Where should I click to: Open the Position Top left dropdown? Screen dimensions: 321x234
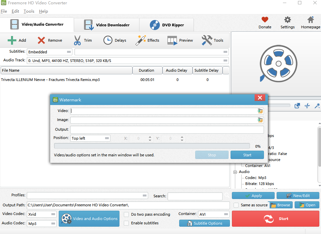click(90, 138)
